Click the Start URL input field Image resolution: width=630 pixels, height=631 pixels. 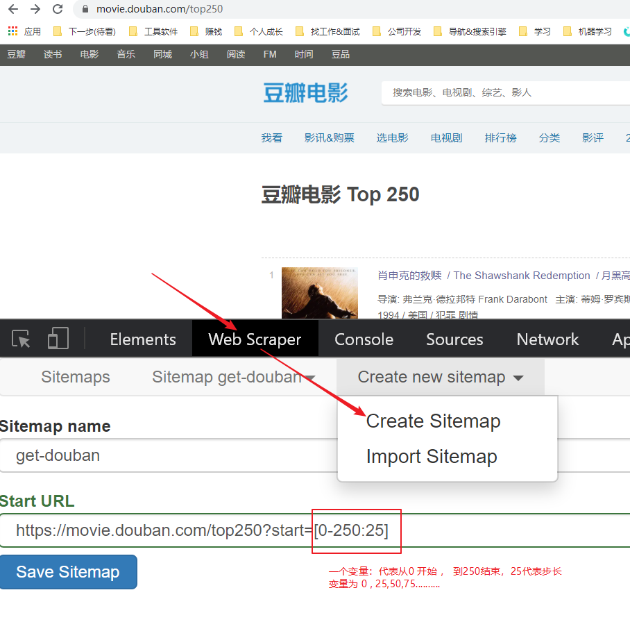tap(315, 530)
